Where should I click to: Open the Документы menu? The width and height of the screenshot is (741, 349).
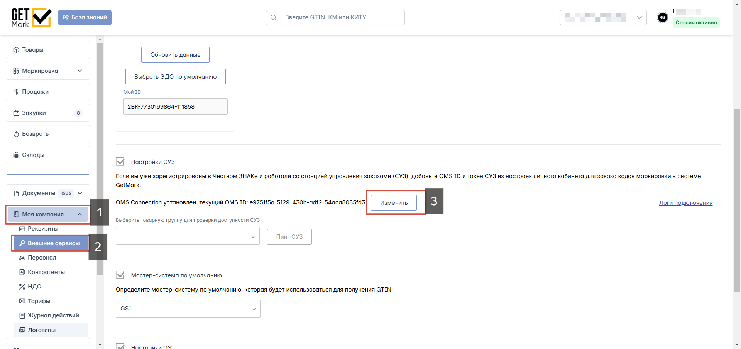[48, 193]
